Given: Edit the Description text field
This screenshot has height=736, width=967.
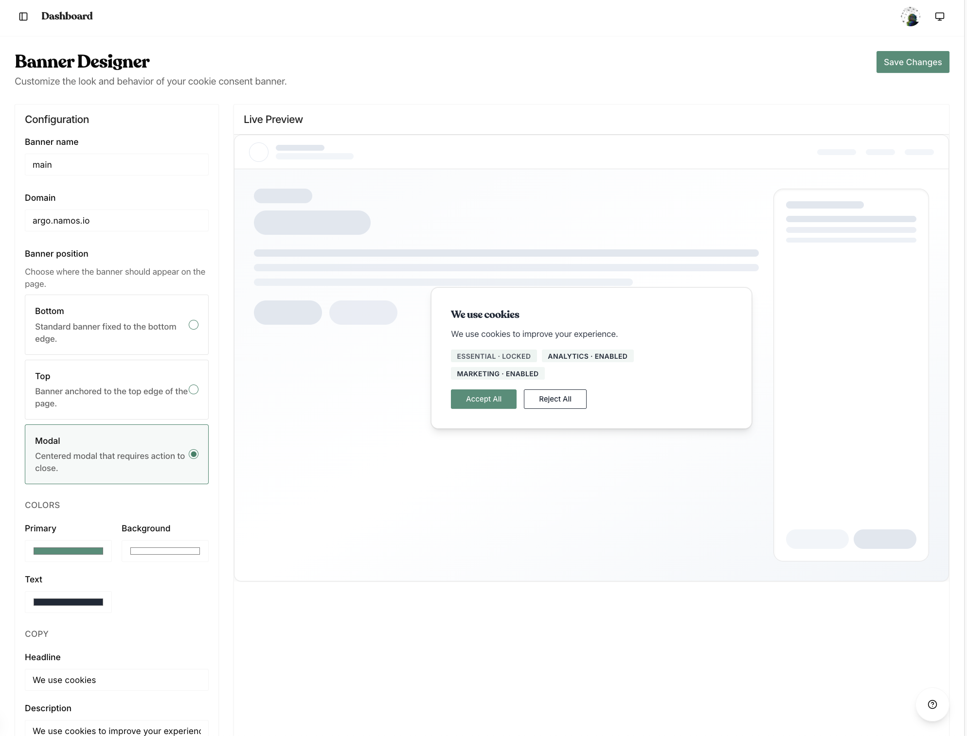Looking at the screenshot, I should 117,730.
